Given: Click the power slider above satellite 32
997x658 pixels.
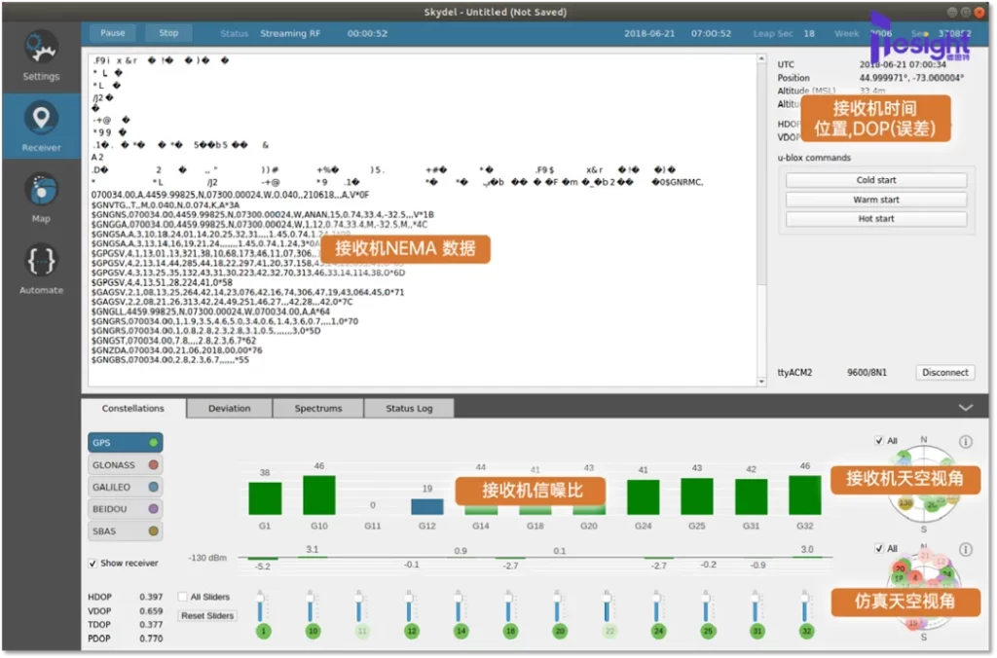Looking at the screenshot, I should pyautogui.click(x=804, y=605).
